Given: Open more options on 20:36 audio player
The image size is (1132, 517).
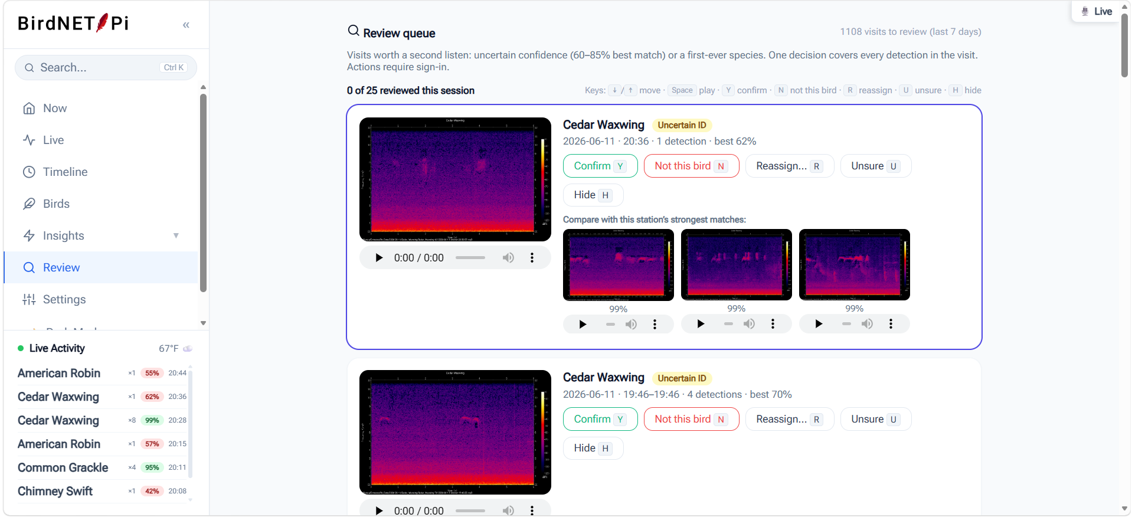Looking at the screenshot, I should 532,258.
